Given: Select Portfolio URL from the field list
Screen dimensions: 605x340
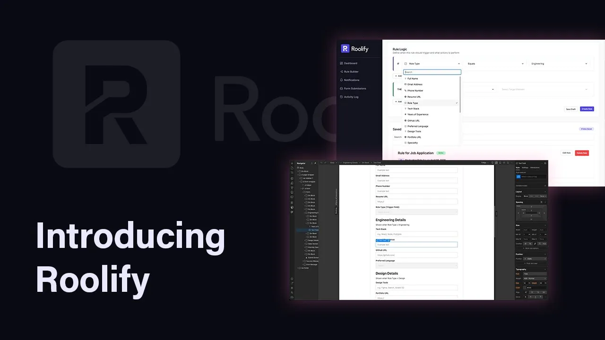Looking at the screenshot, I should (431, 137).
